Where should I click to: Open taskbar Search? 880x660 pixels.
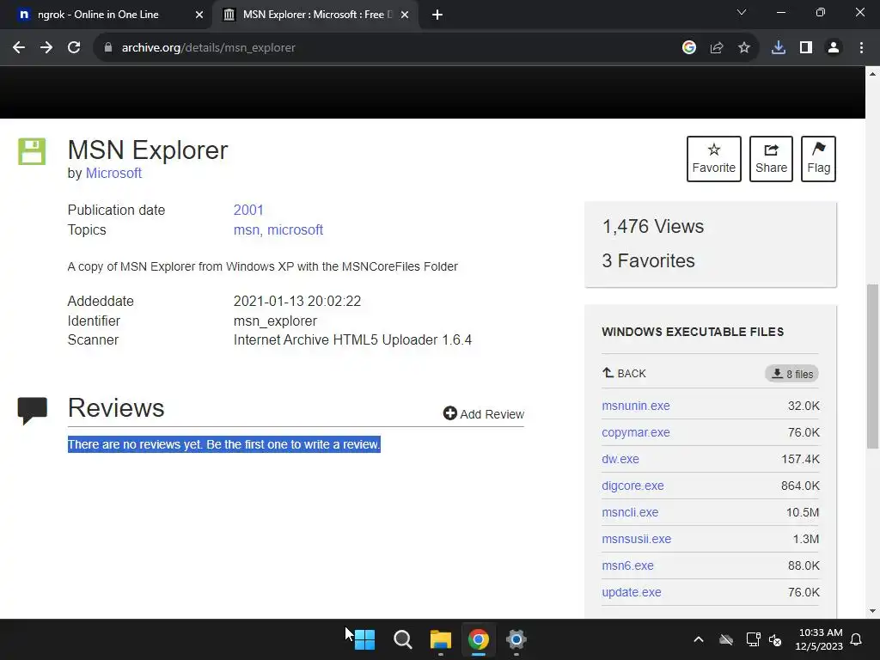click(402, 639)
